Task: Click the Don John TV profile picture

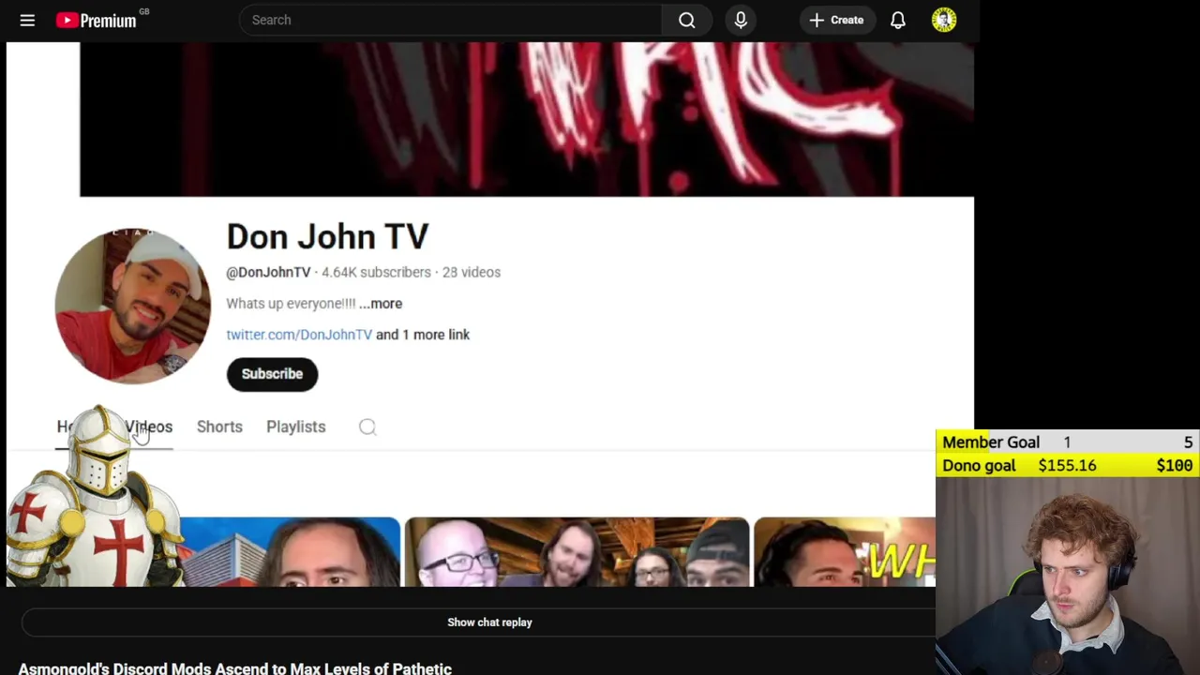Action: (x=133, y=307)
